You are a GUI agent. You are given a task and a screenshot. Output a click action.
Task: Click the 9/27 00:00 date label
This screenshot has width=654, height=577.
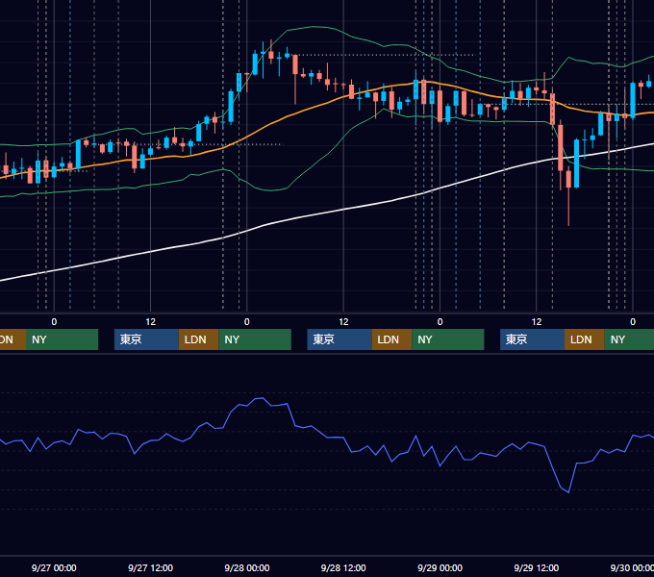click(x=54, y=567)
